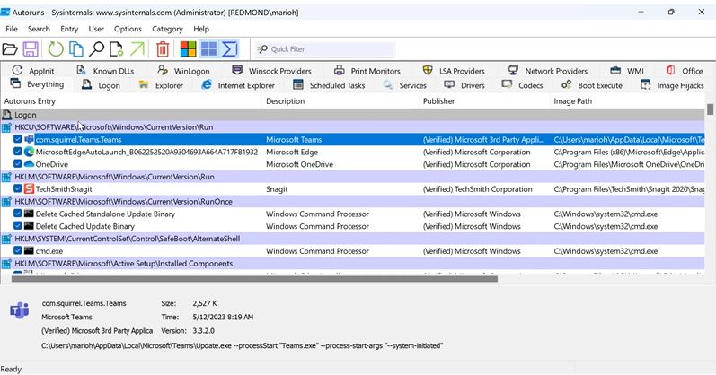
Task: Switch to the Scheduled Tasks tab
Action: pos(329,85)
